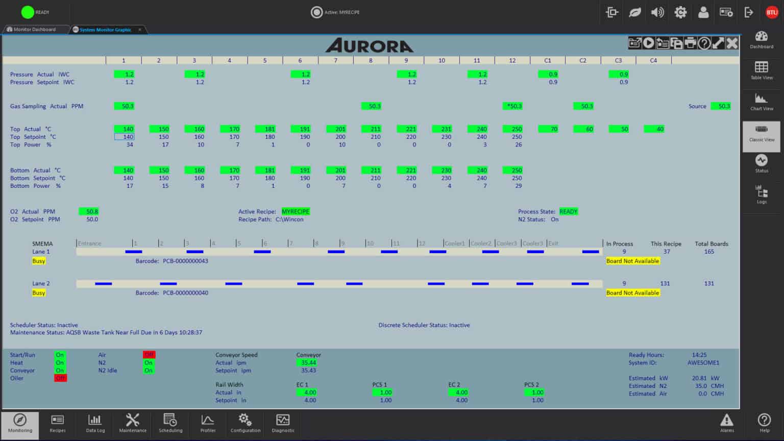Click the Diagnostic icon in bottom bar
784x441 pixels.
283,423
